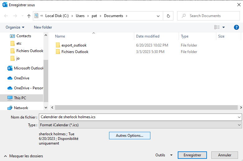Expand the Nom de fichier dropdown arrow
Screen dimensions: 243x161
coord(239,117)
